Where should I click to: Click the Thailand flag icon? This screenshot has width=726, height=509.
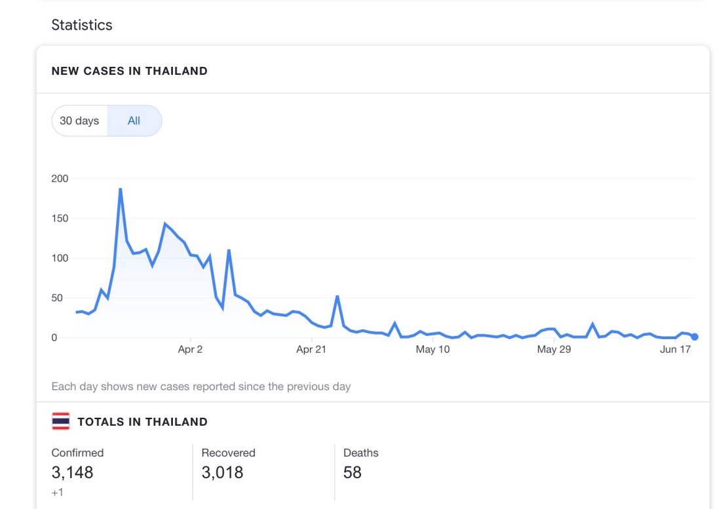tap(61, 421)
